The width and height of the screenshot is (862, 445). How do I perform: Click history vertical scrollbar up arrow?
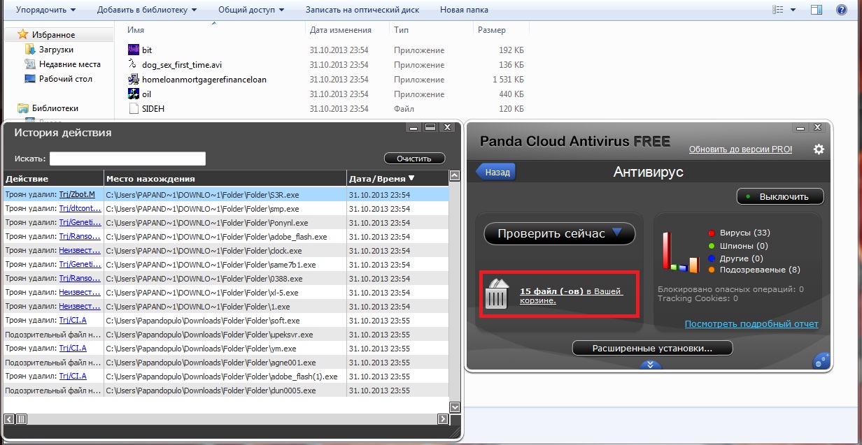coord(454,176)
